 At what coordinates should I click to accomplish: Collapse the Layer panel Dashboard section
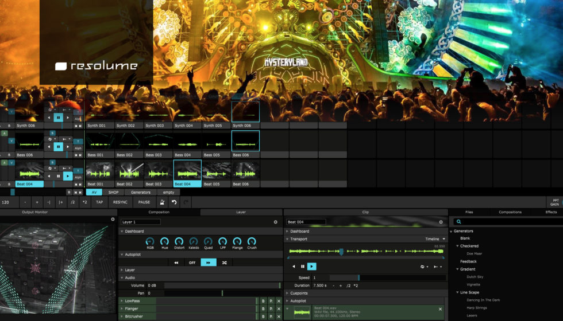pyautogui.click(x=122, y=232)
